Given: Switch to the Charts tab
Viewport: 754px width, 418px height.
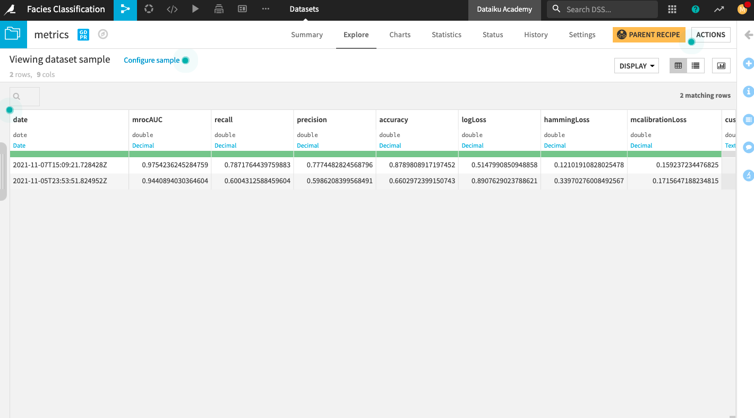Looking at the screenshot, I should coord(400,35).
